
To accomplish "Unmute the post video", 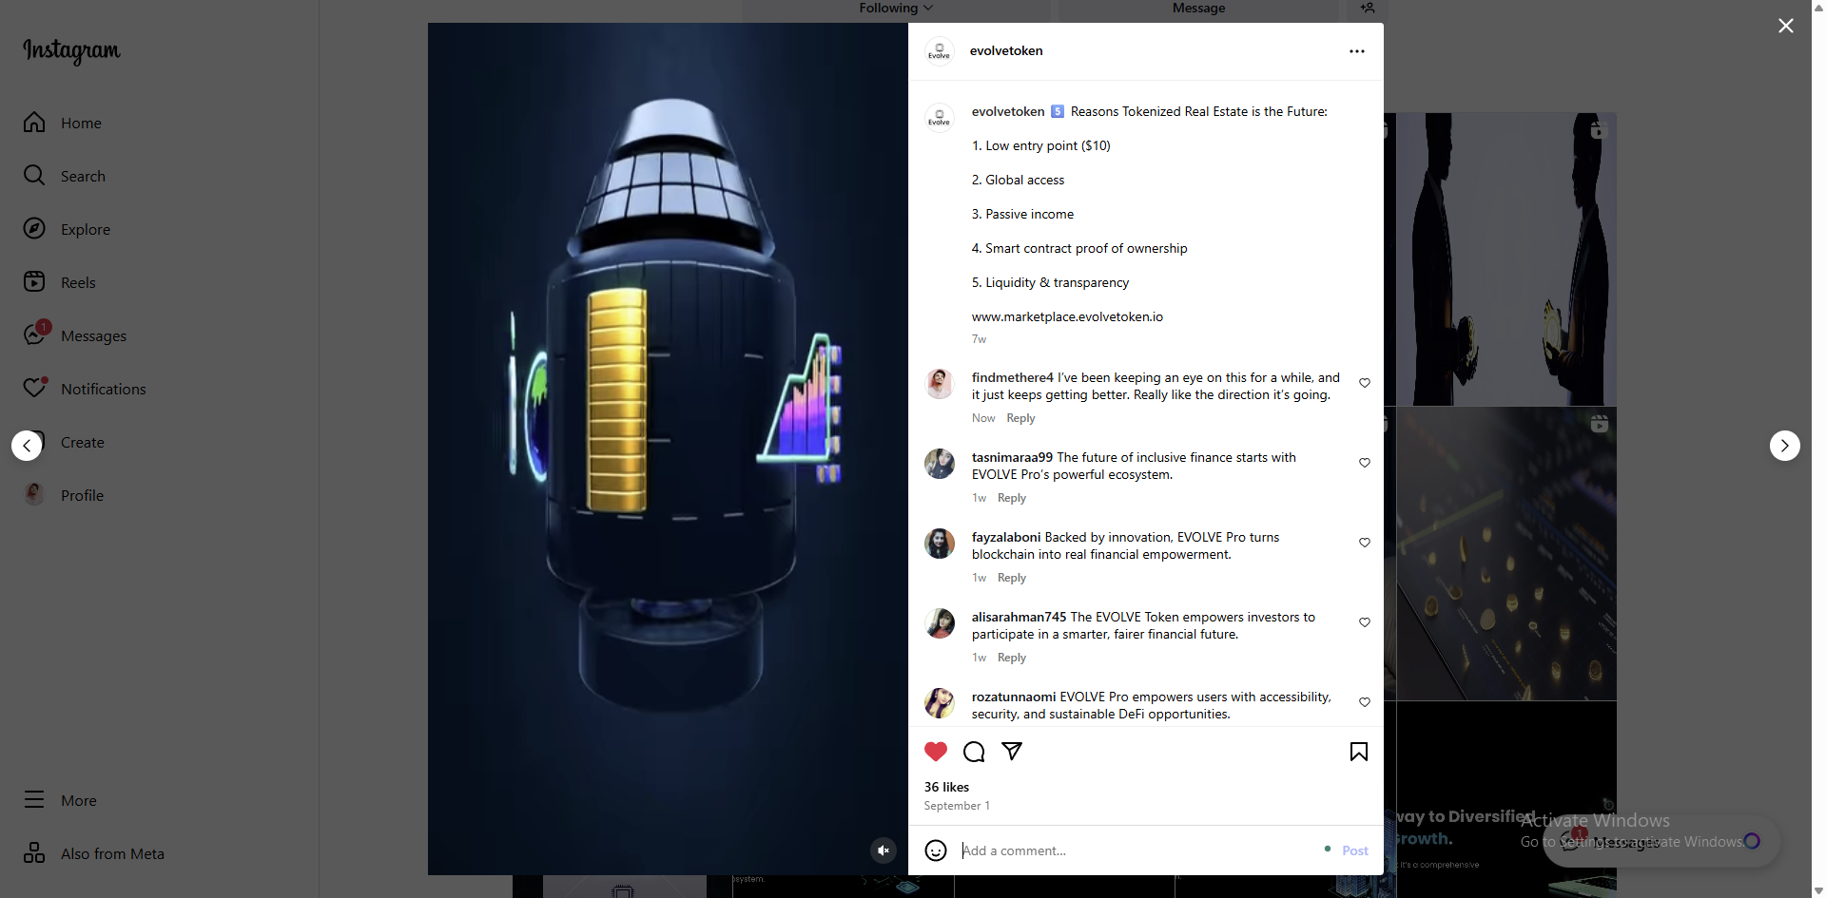I will click(x=884, y=850).
